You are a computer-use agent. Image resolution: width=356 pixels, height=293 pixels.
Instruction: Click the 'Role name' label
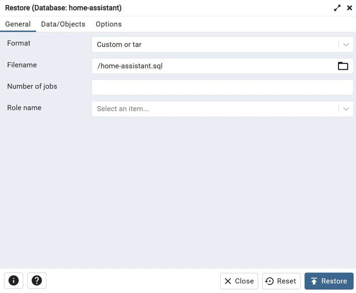[x=24, y=108]
